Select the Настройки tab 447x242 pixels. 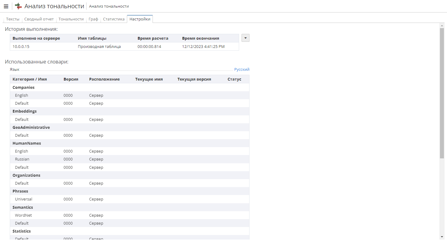[140, 19]
